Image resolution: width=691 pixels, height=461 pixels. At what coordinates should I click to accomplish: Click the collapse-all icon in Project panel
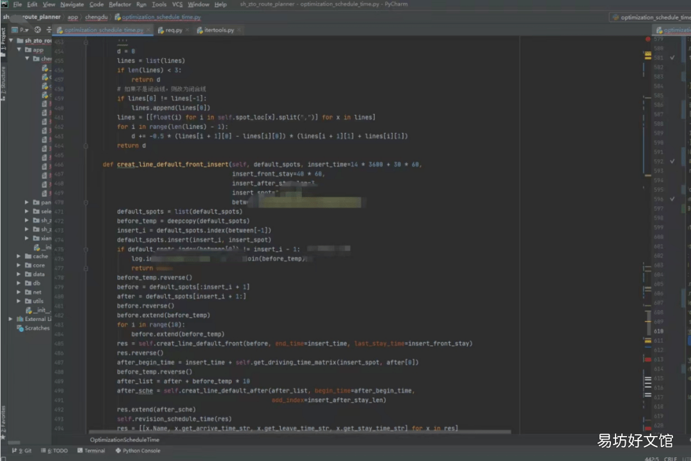[x=49, y=30]
